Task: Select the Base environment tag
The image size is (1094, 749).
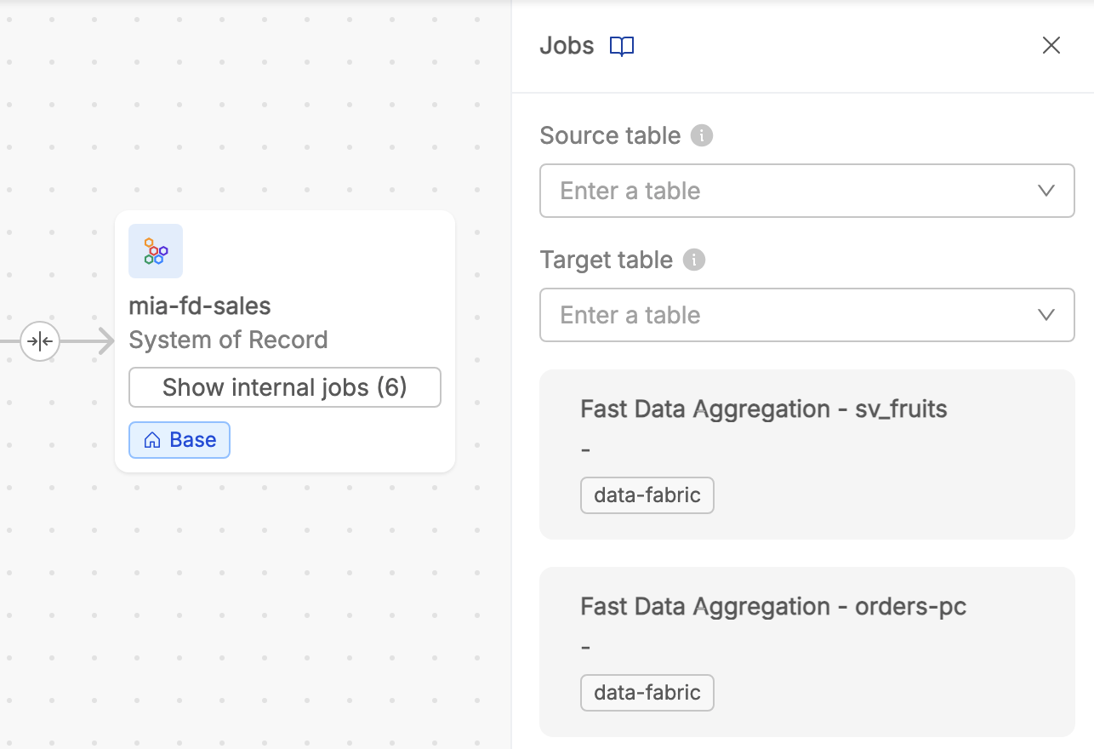Action: (179, 439)
